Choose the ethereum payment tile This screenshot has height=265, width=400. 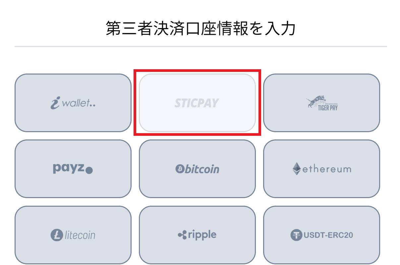tap(321, 169)
